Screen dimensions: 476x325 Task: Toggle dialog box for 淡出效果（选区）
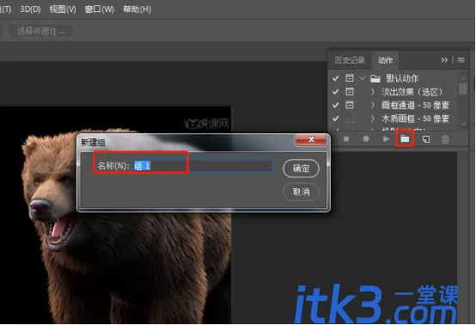click(x=350, y=91)
